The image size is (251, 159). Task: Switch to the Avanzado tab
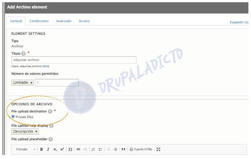[x=64, y=21]
